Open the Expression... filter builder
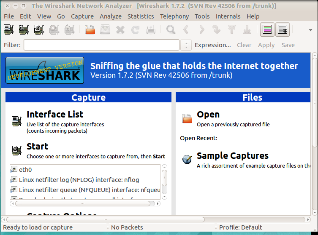 213,45
